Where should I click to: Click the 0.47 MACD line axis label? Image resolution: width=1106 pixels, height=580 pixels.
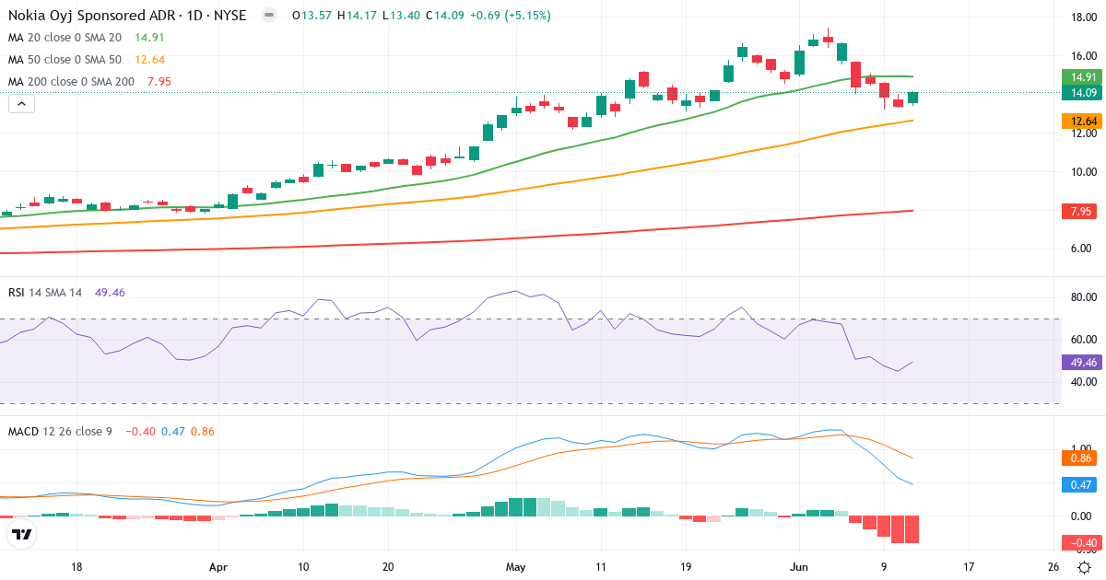1077,484
